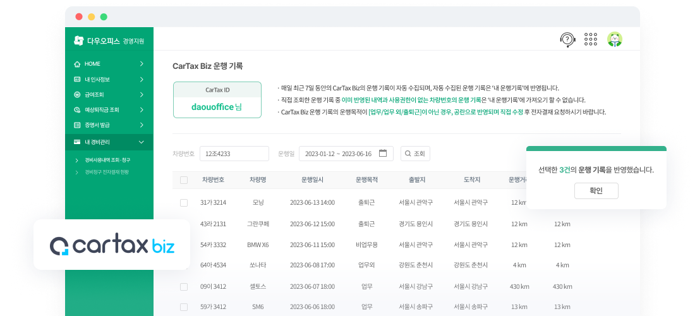
Task: Sort by the 운행일시 column header
Action: click(313, 180)
